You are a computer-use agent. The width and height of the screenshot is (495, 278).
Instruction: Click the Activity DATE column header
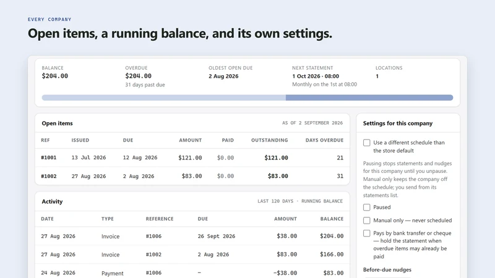pos(48,219)
